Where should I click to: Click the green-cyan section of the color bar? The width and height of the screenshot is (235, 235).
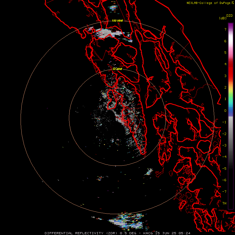(231, 100)
